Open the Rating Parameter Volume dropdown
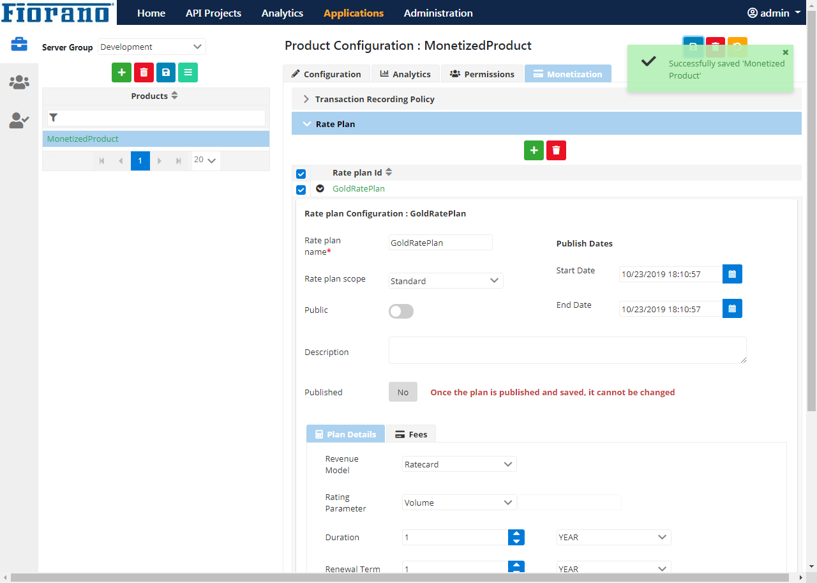Viewport: 817px width, 583px height. [460, 503]
